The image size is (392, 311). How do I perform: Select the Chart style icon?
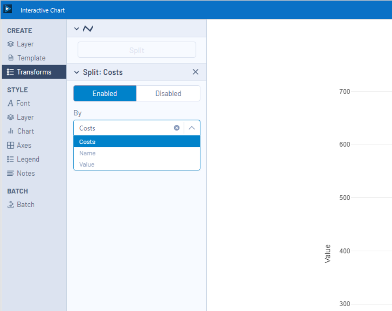click(11, 131)
